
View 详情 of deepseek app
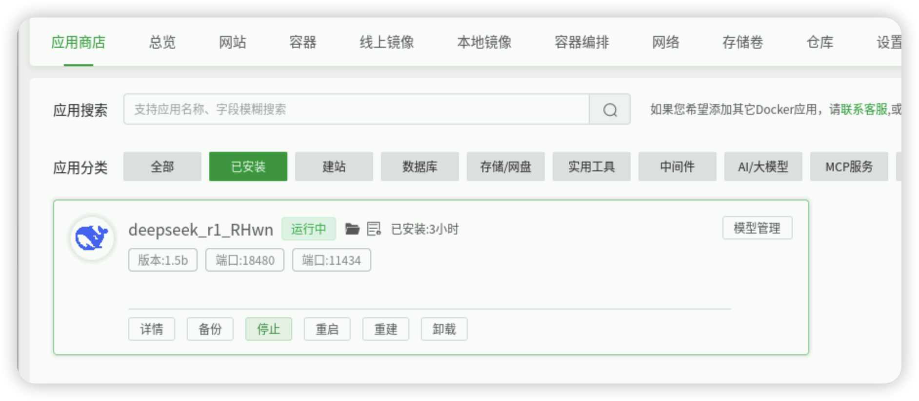tap(152, 329)
